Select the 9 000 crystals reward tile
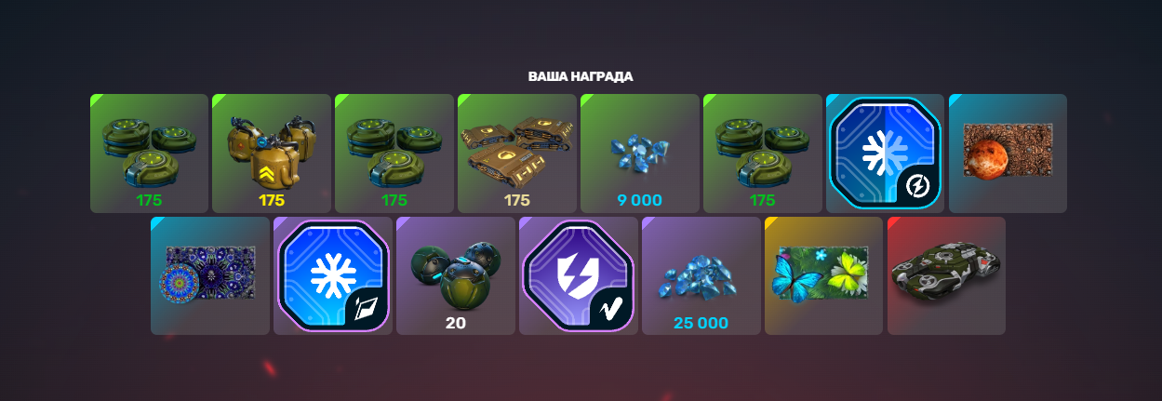 [640, 154]
